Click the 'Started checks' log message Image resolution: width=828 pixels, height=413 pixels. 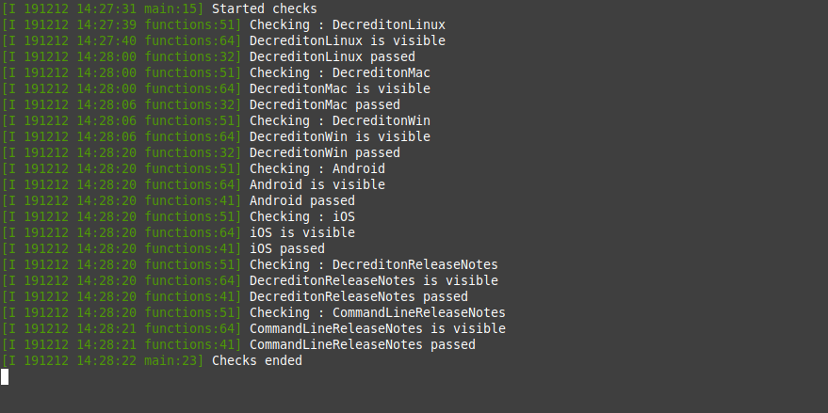point(265,9)
